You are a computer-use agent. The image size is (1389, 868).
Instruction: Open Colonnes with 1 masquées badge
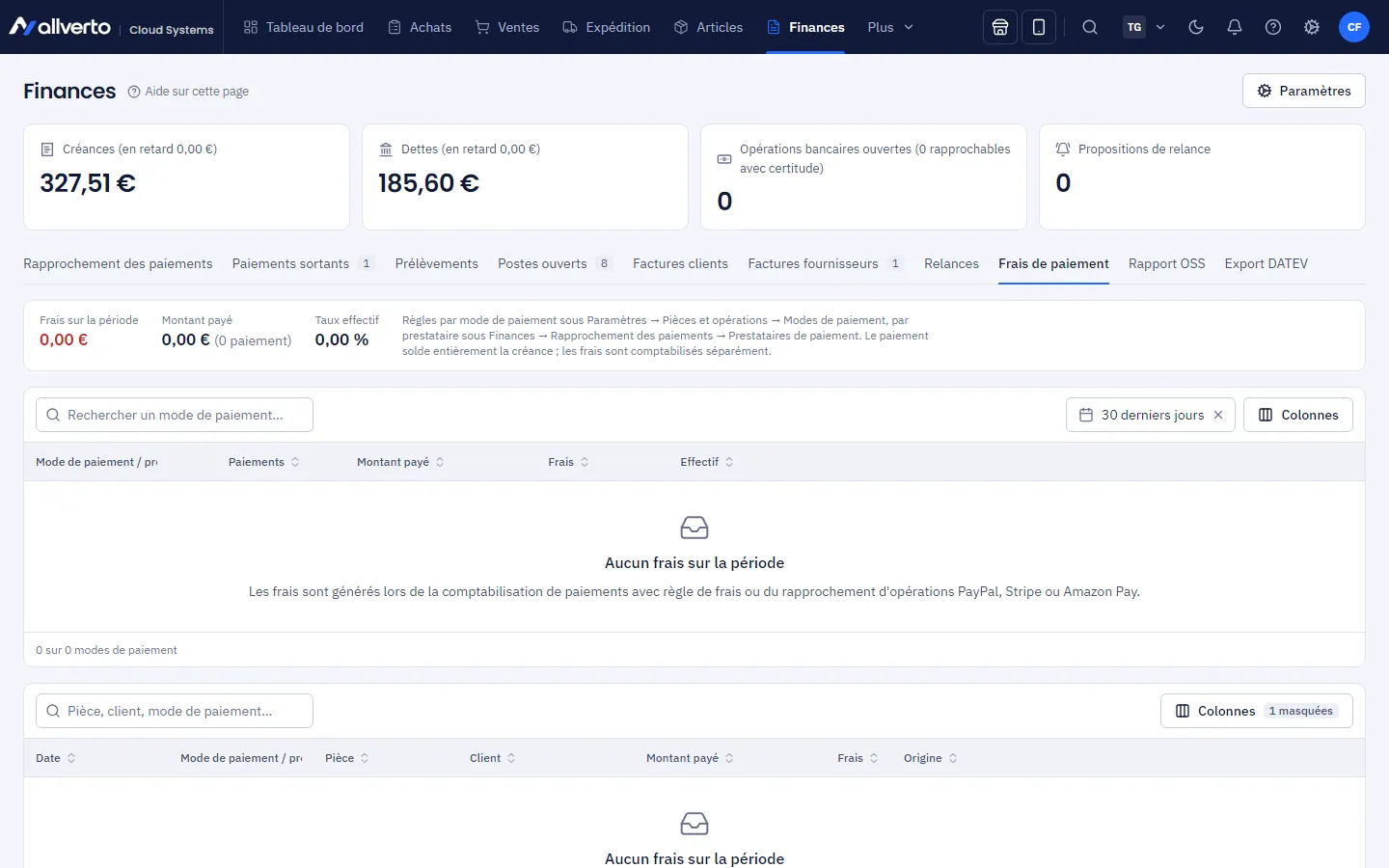tap(1257, 711)
